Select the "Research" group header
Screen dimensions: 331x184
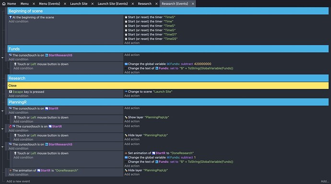click(168, 78)
